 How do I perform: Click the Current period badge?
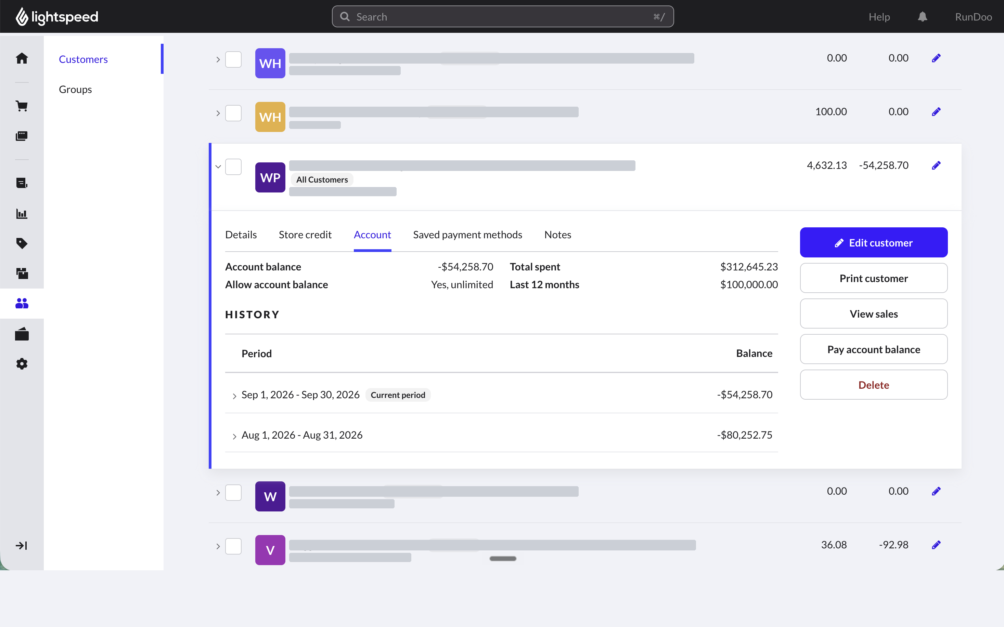coord(398,395)
